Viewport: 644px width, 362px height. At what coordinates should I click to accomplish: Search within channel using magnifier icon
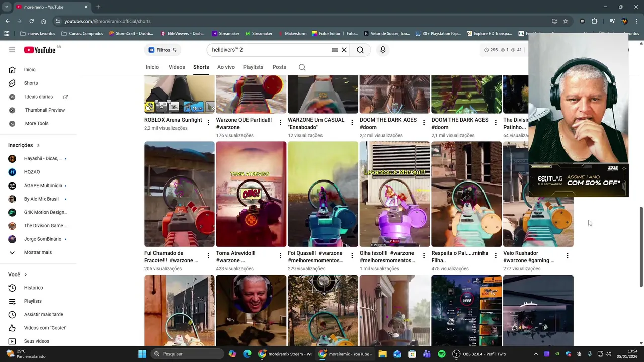tap(302, 67)
